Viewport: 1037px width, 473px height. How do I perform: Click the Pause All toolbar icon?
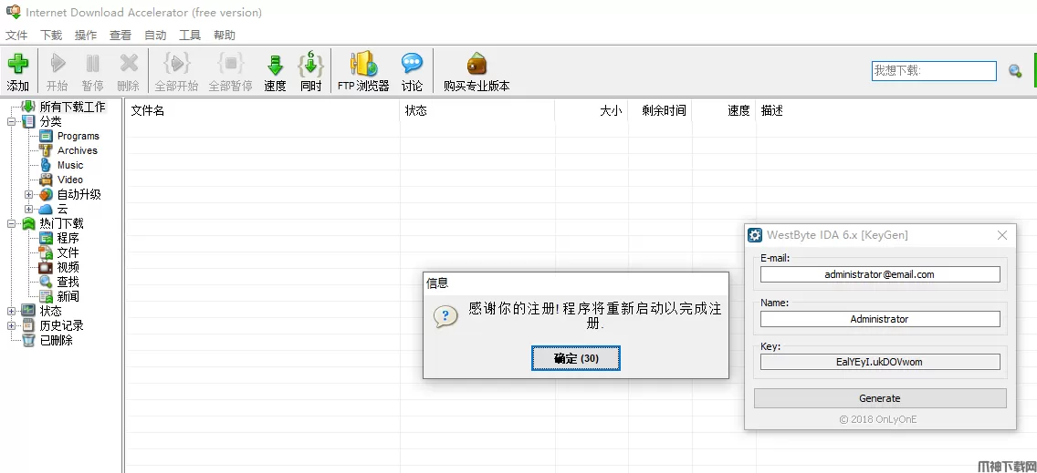click(x=231, y=64)
